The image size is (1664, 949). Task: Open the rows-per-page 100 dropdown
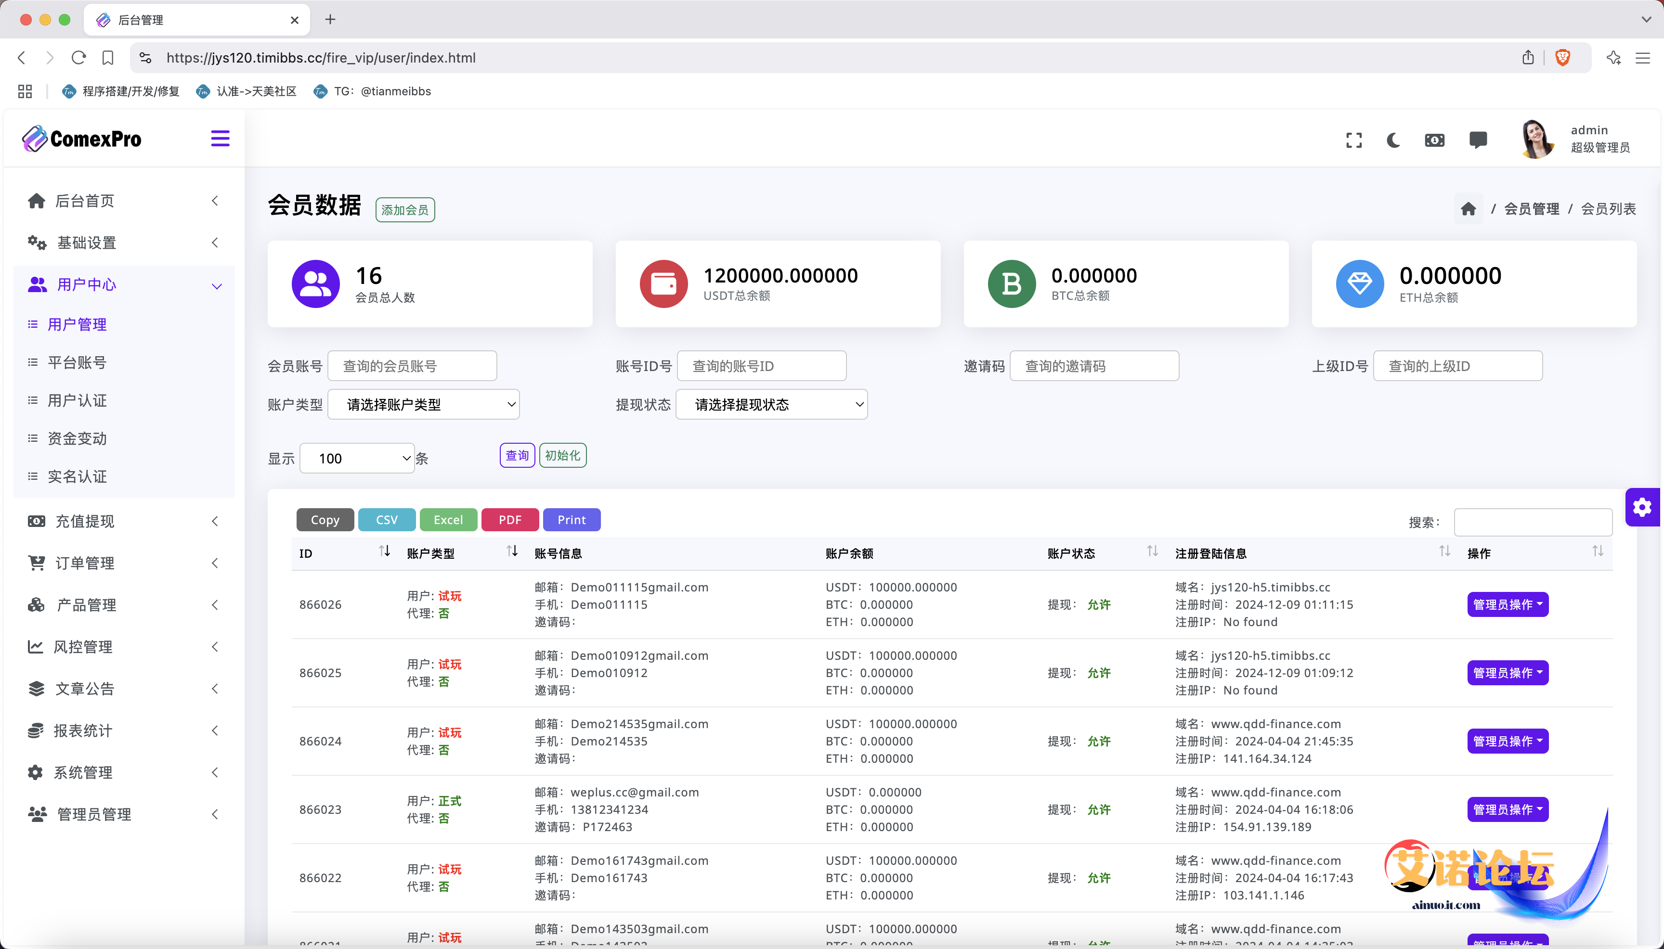[x=357, y=458]
